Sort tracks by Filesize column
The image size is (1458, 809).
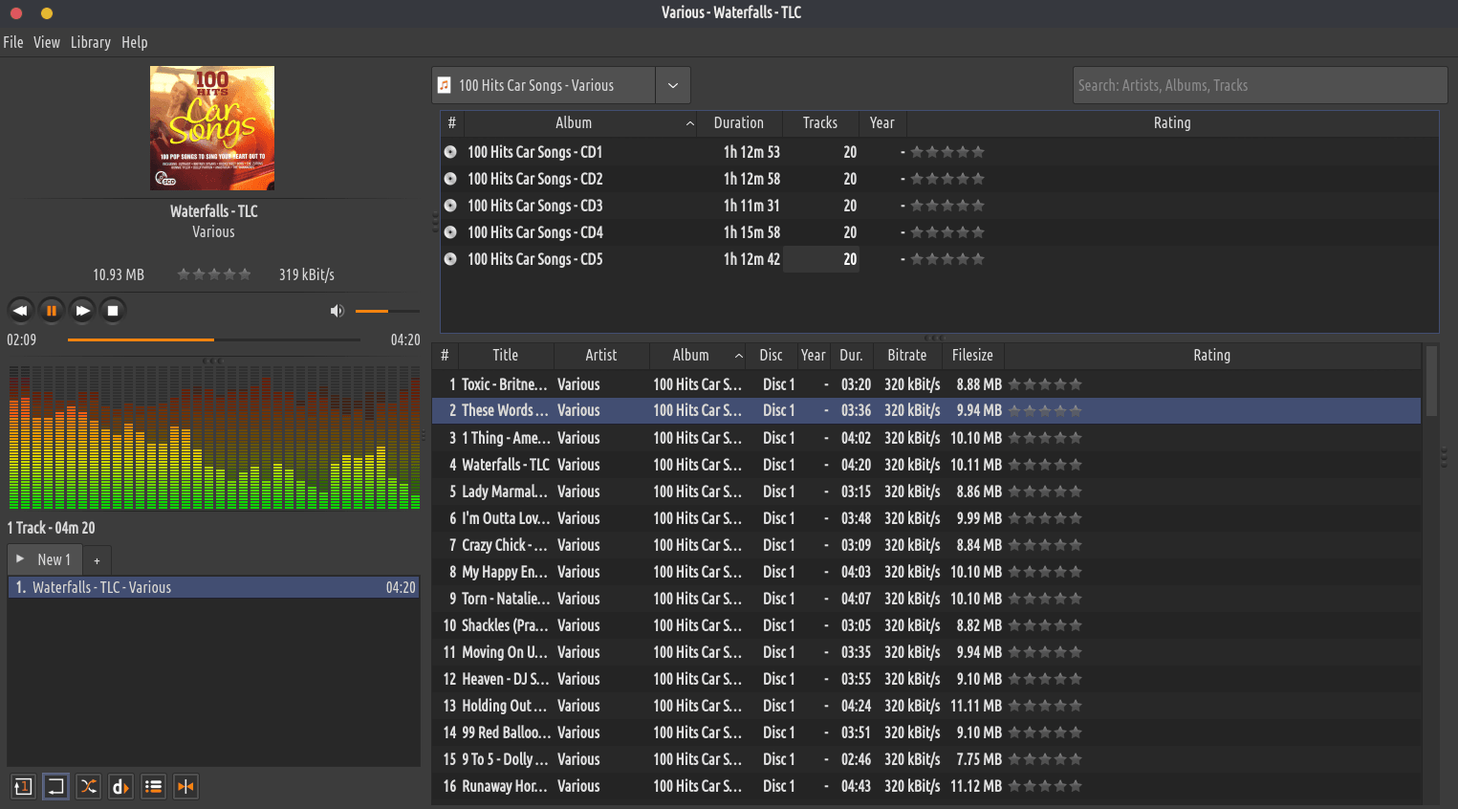(972, 355)
